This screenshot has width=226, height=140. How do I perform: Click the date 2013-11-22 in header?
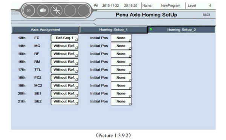110,6
